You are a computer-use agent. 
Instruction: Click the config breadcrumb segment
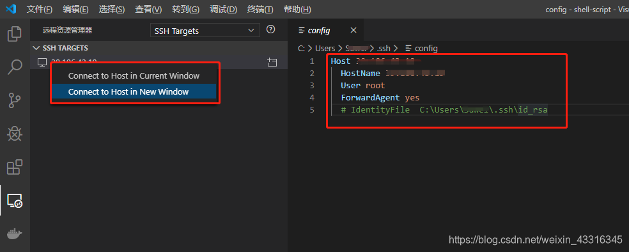422,48
